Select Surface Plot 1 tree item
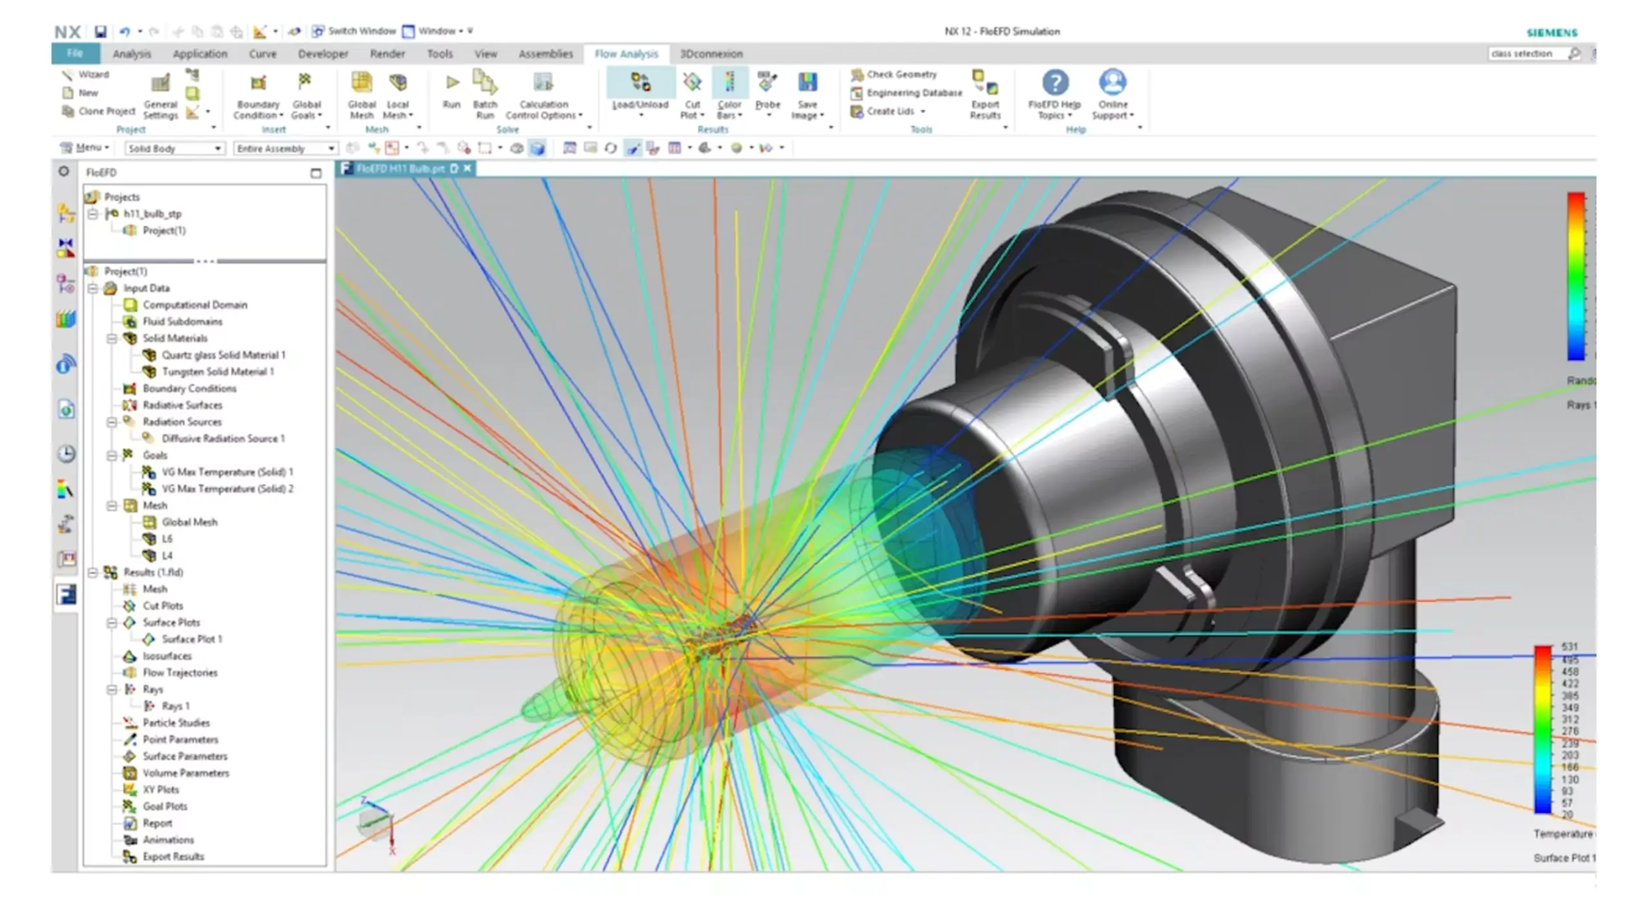The image size is (1648, 911). 192,639
